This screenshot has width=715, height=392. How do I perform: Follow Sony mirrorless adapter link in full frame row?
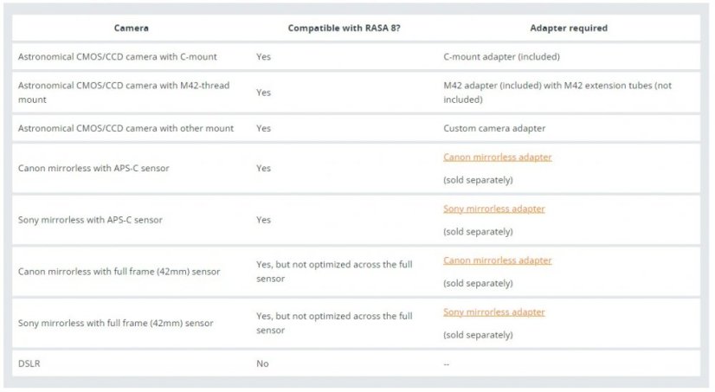pos(493,312)
